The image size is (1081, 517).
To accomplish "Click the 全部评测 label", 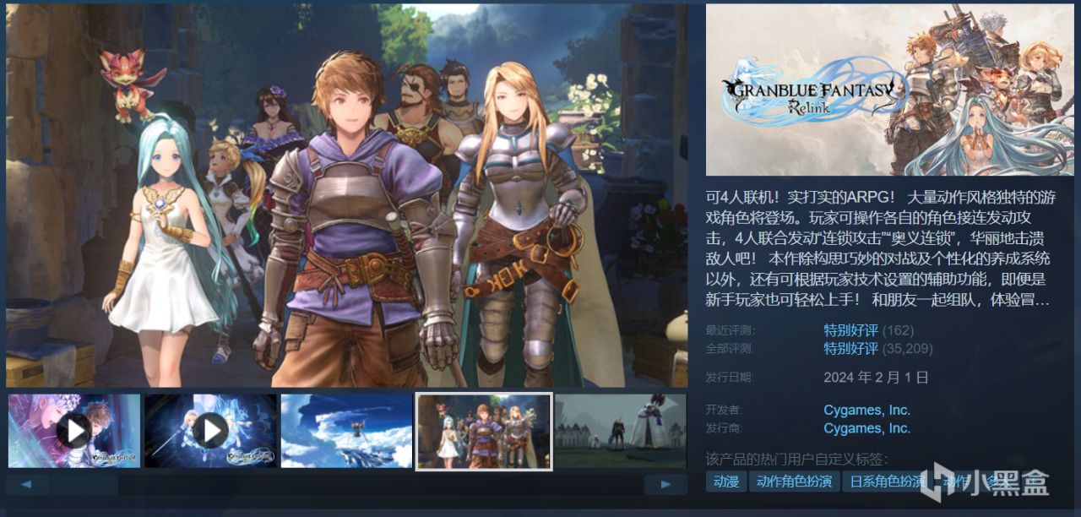I will [731, 348].
